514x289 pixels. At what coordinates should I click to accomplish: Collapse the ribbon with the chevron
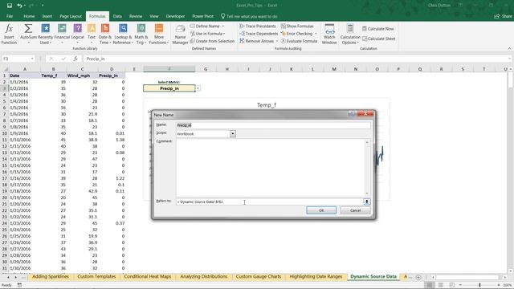coord(509,48)
